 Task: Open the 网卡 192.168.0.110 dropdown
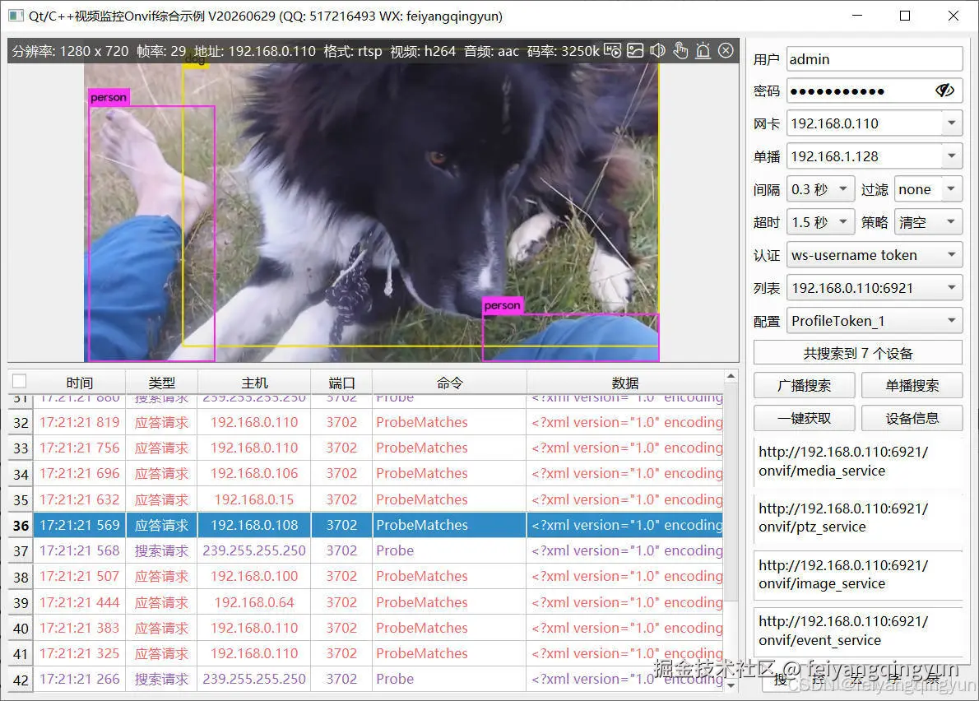[x=874, y=123]
